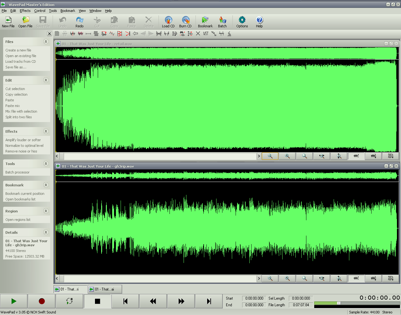
Task: Open the Tools menu
Action: [53, 11]
